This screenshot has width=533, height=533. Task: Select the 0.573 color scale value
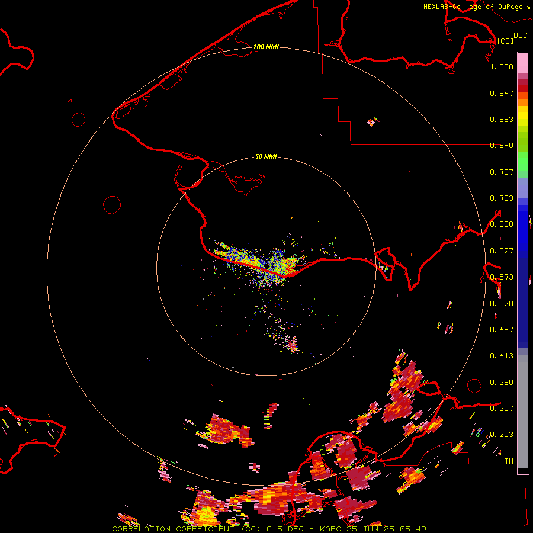coord(502,277)
